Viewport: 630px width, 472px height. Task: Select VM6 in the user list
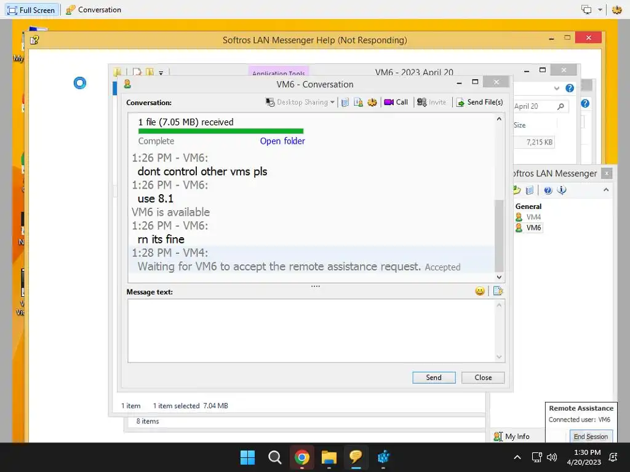click(533, 227)
